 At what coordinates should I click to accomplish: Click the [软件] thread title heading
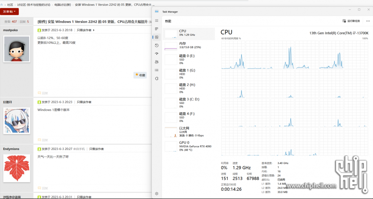[93, 22]
